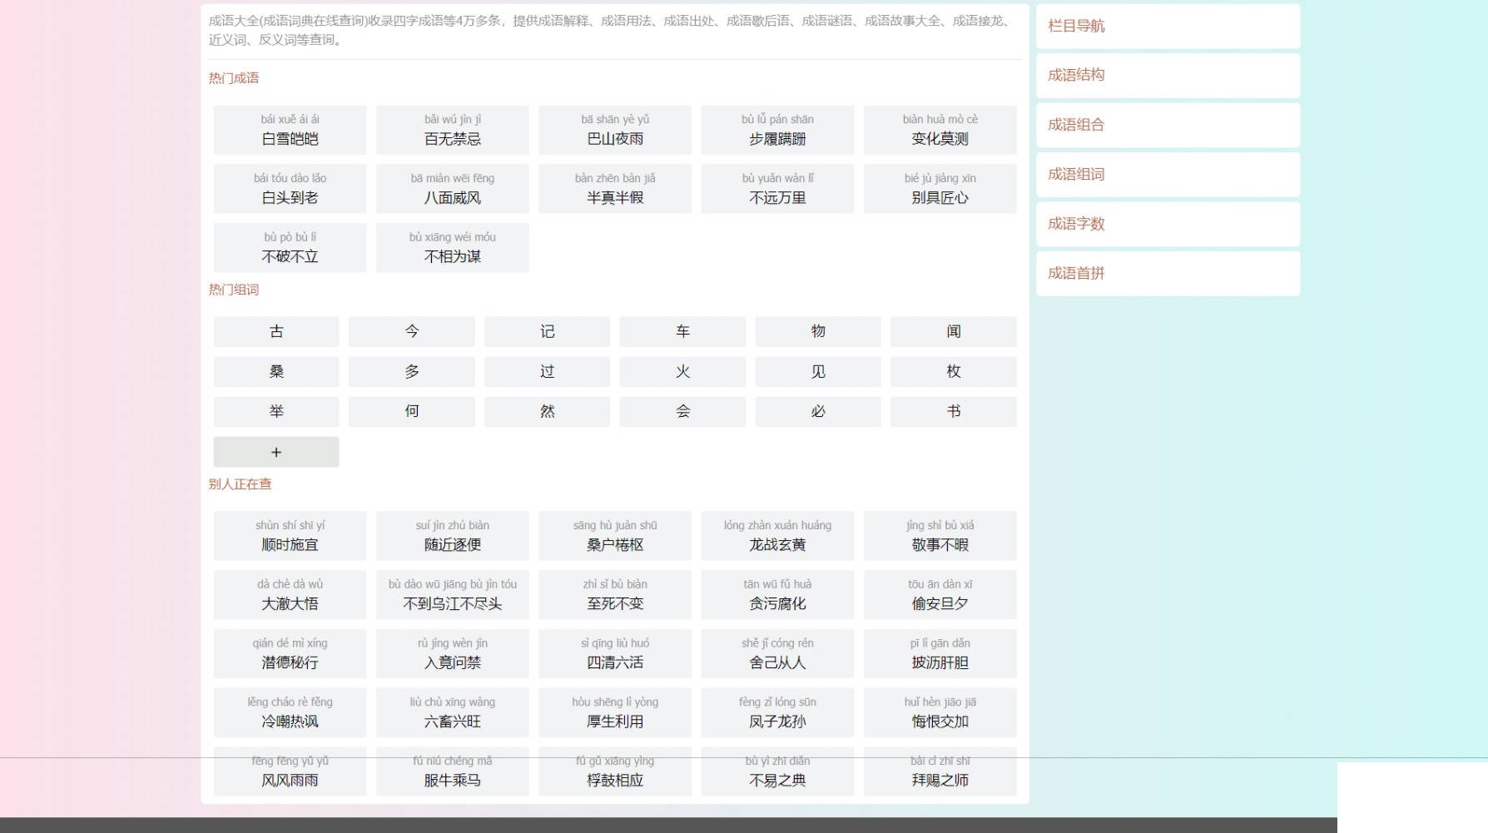Open the idiom 巴山夜雨
Image resolution: width=1488 pixels, height=833 pixels.
pyautogui.click(x=615, y=130)
